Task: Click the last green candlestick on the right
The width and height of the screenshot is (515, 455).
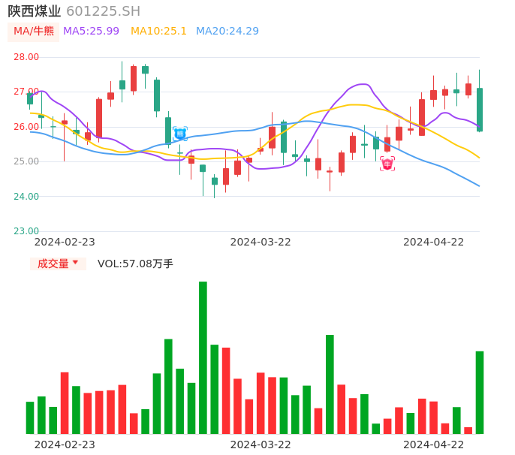Action: (480, 110)
